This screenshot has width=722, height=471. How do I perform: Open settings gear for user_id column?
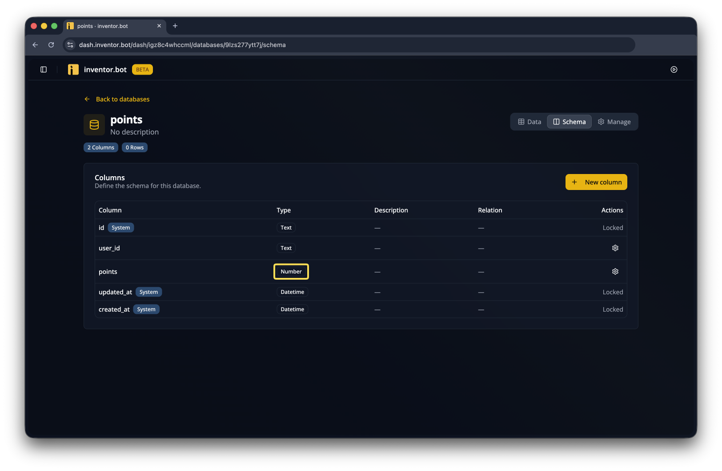click(615, 248)
